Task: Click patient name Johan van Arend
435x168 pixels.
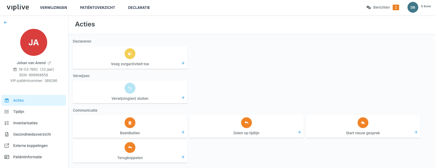Action: [31, 63]
